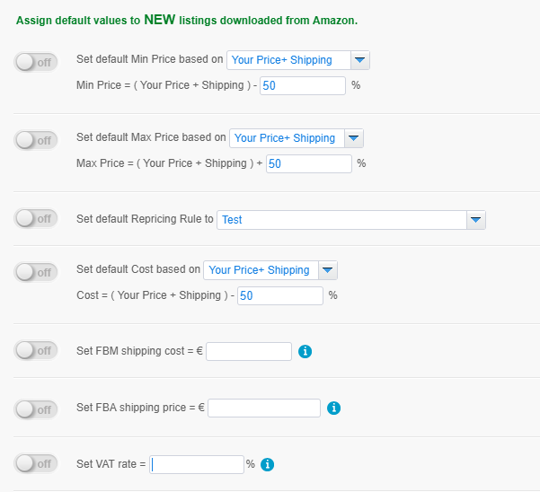Enable the default Repricing Rule switch
The image size is (540, 492).
click(x=36, y=218)
